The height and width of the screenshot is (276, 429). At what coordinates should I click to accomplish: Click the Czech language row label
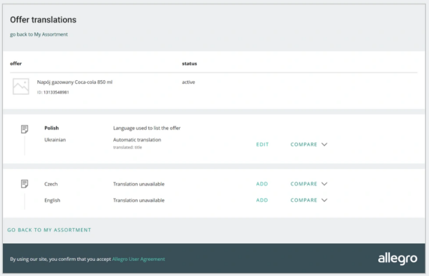coord(51,184)
